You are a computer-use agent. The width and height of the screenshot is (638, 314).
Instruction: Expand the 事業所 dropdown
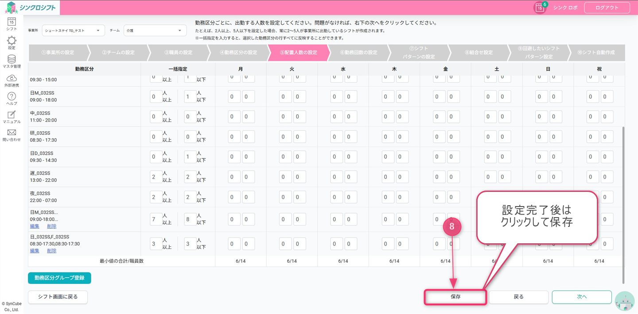click(x=73, y=31)
